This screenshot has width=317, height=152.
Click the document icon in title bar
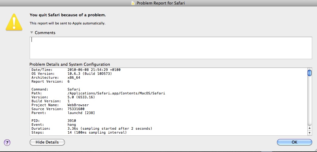133,3
